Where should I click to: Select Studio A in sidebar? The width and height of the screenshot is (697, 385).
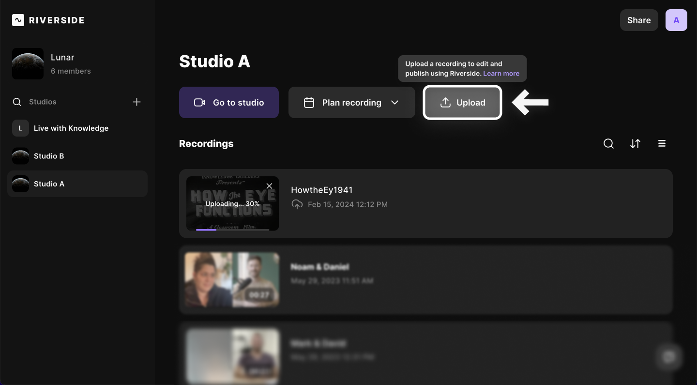click(x=49, y=184)
